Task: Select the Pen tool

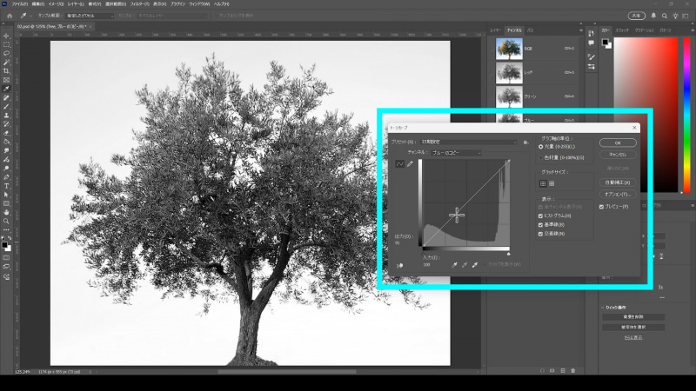Action: click(x=6, y=177)
